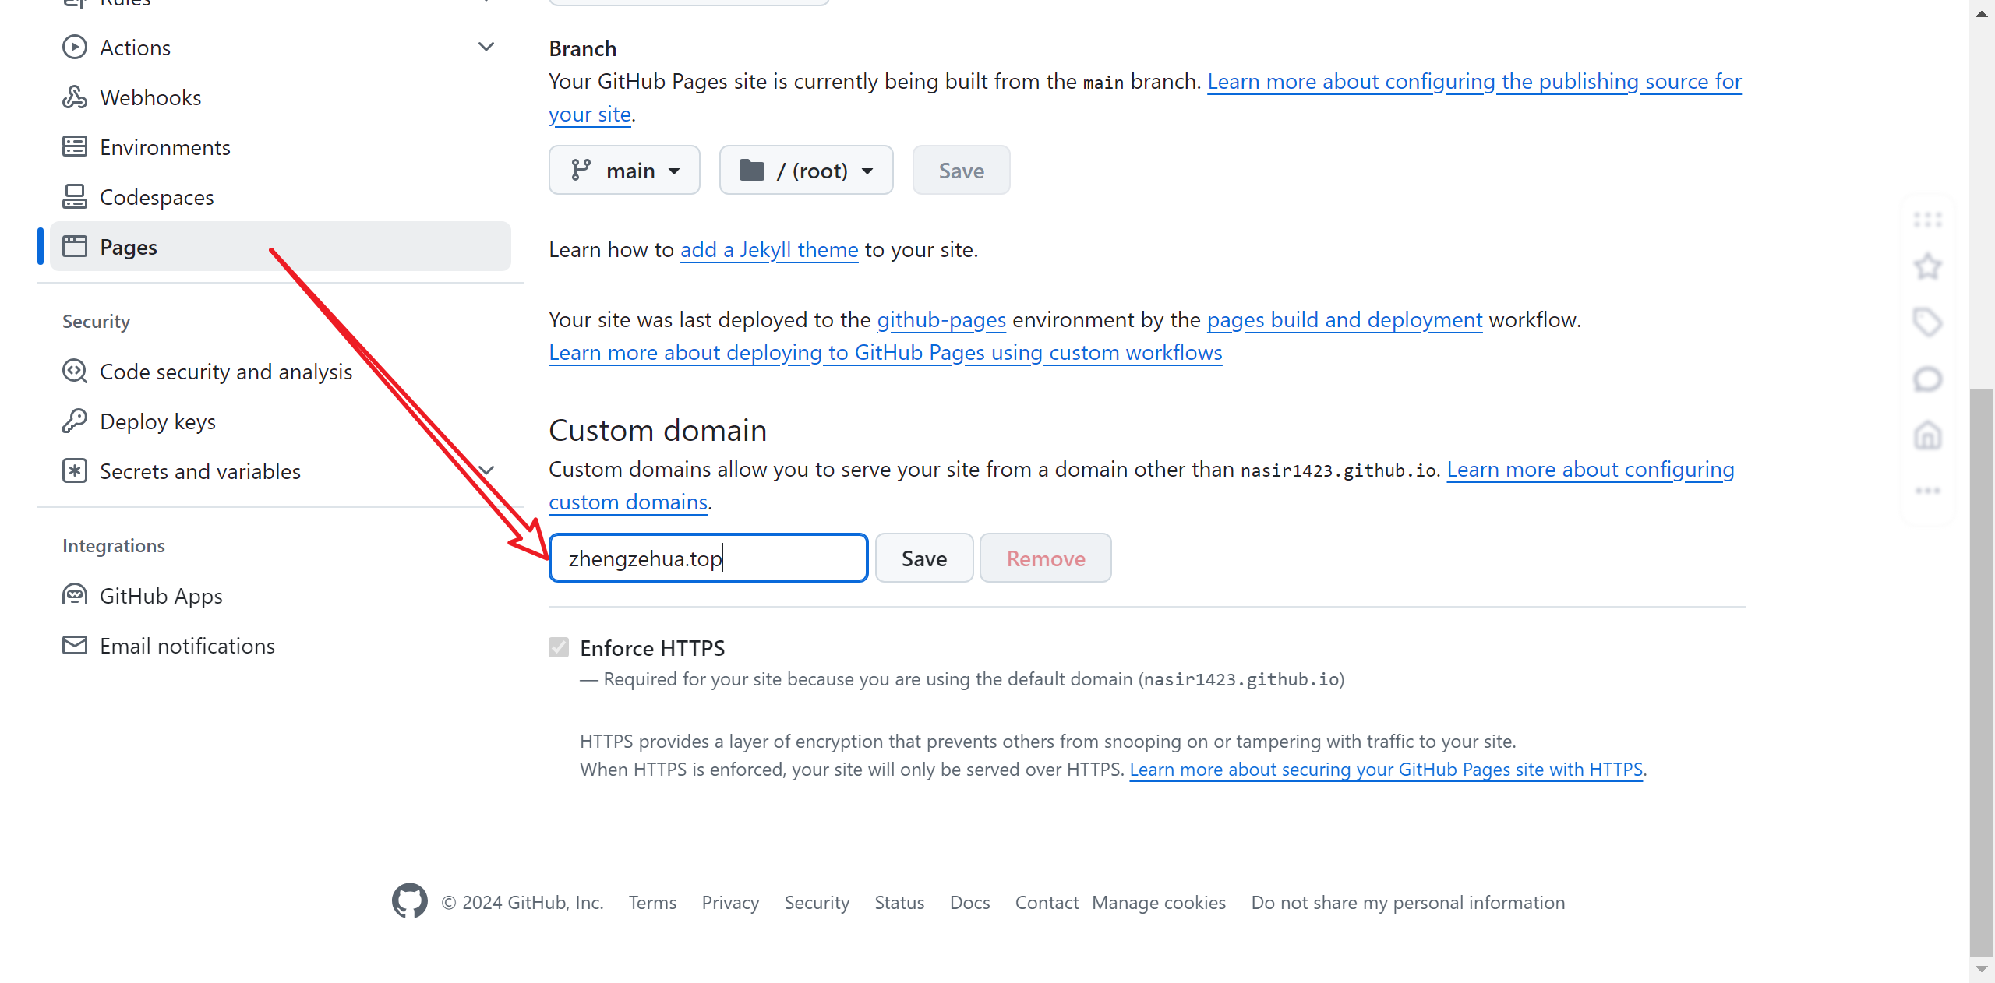Open the Privacy footer link
1995x983 pixels.
pos(730,903)
